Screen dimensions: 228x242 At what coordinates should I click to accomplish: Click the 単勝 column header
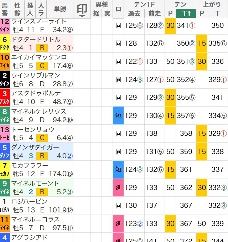(x=60, y=9)
